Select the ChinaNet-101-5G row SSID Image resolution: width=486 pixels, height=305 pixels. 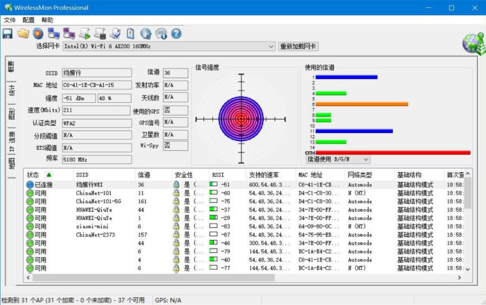pyautogui.click(x=98, y=201)
